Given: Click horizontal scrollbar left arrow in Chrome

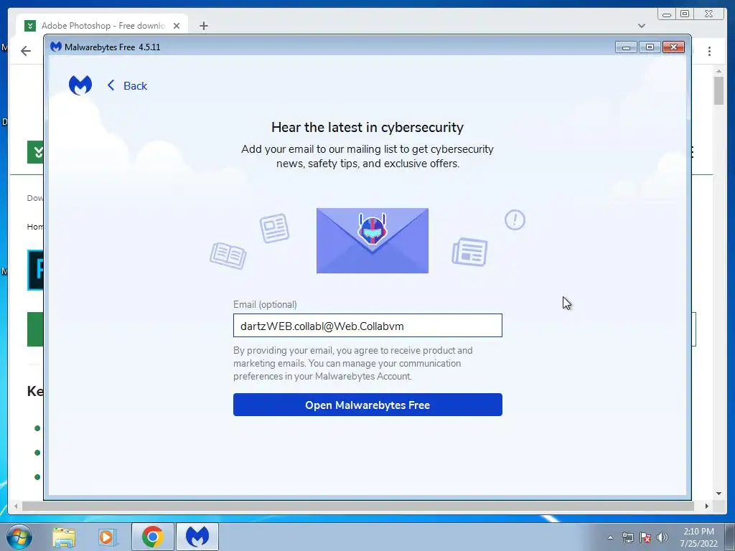Looking at the screenshot, I should coord(16,506).
